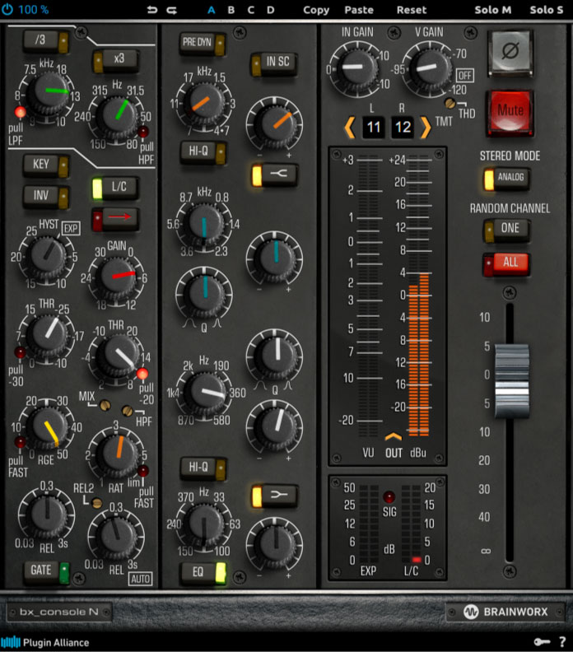
Task: Click the SIG indicator LED
Action: [x=389, y=497]
